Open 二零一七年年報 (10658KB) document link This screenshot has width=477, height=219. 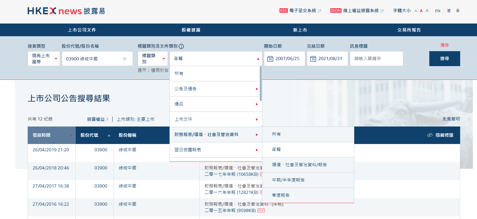coord(232,174)
